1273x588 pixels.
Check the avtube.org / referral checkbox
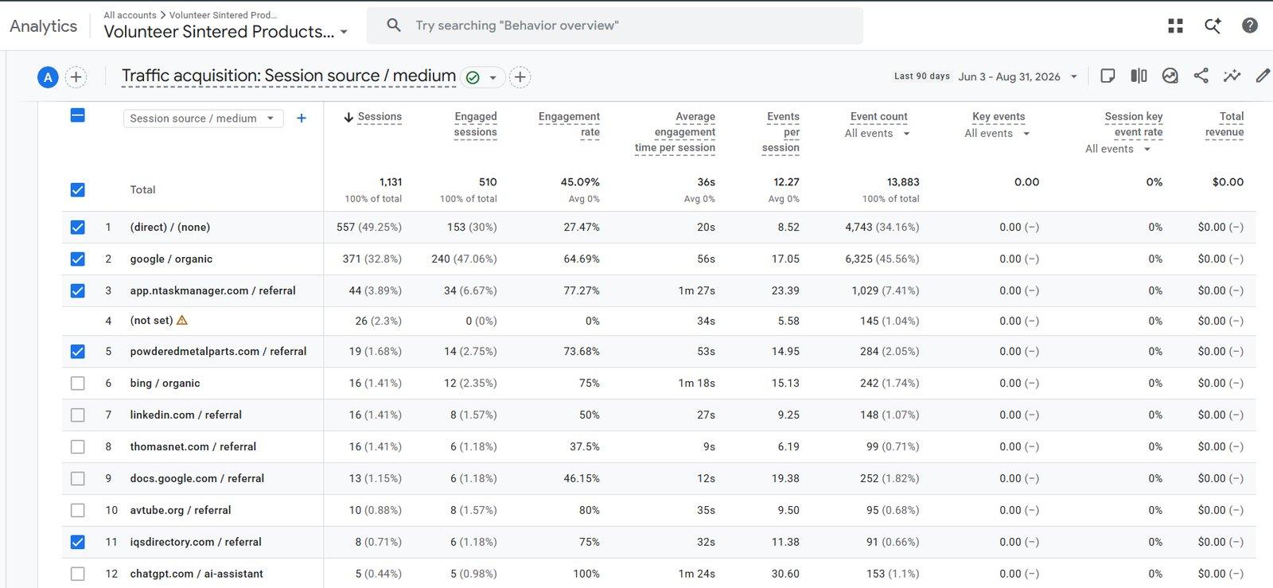(x=77, y=510)
